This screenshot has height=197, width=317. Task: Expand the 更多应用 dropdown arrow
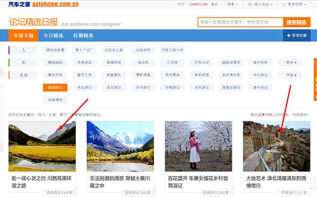pyautogui.click(x=305, y=5)
